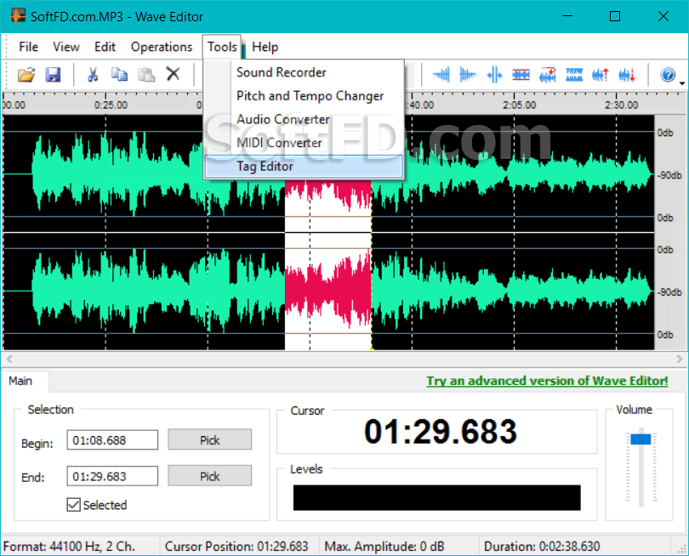Follow the advanced version of Wave Editor link

click(x=547, y=381)
